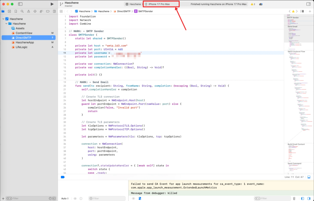Open the Source Control navigator
Image resolution: width=314 pixels, height=201 pixels.
coord(9,11)
